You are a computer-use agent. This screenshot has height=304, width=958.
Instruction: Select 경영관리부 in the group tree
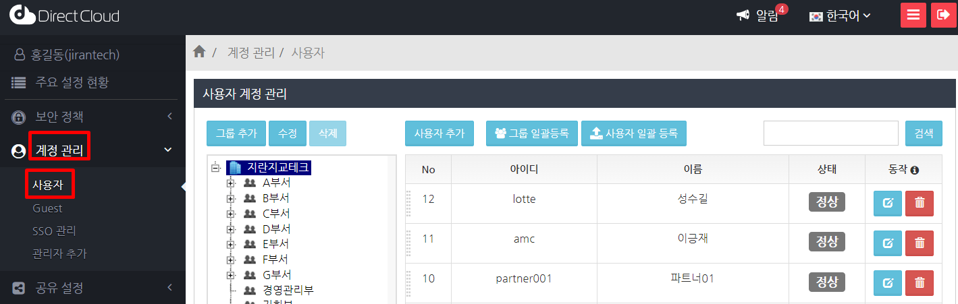tap(288, 290)
